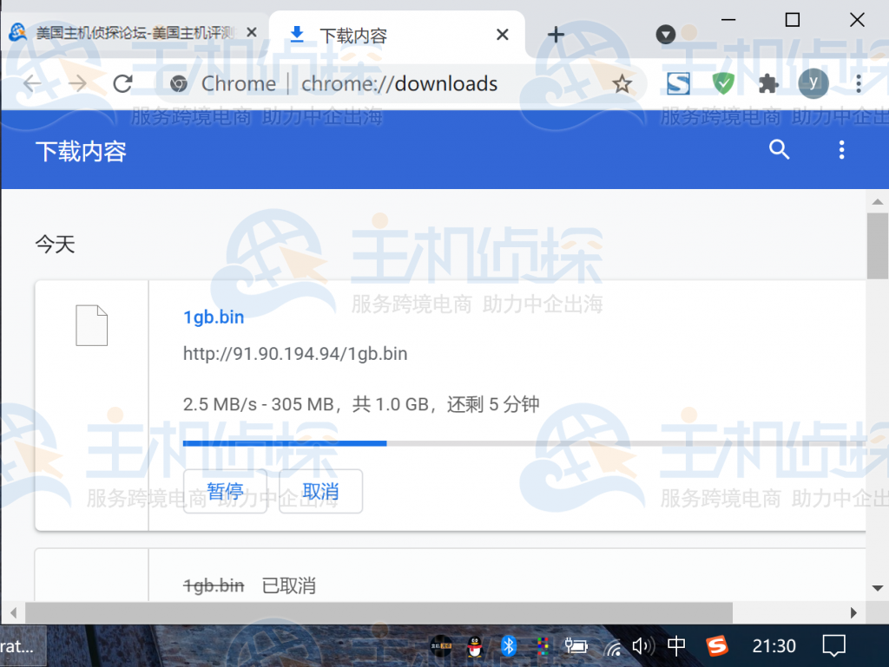
Task: Open a new tab with plus button
Action: tap(556, 35)
